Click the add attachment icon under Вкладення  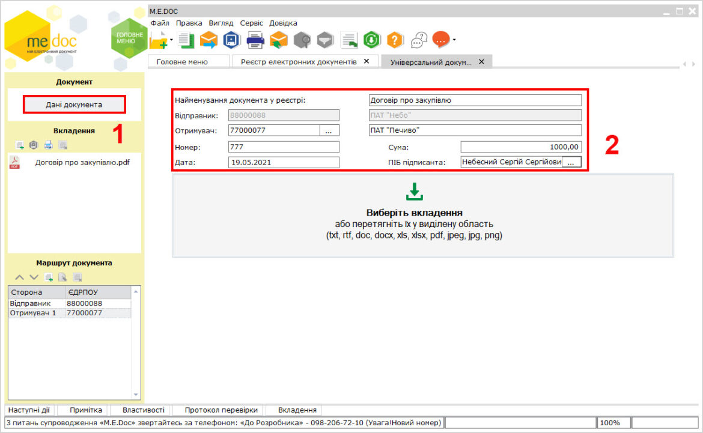[x=20, y=145]
